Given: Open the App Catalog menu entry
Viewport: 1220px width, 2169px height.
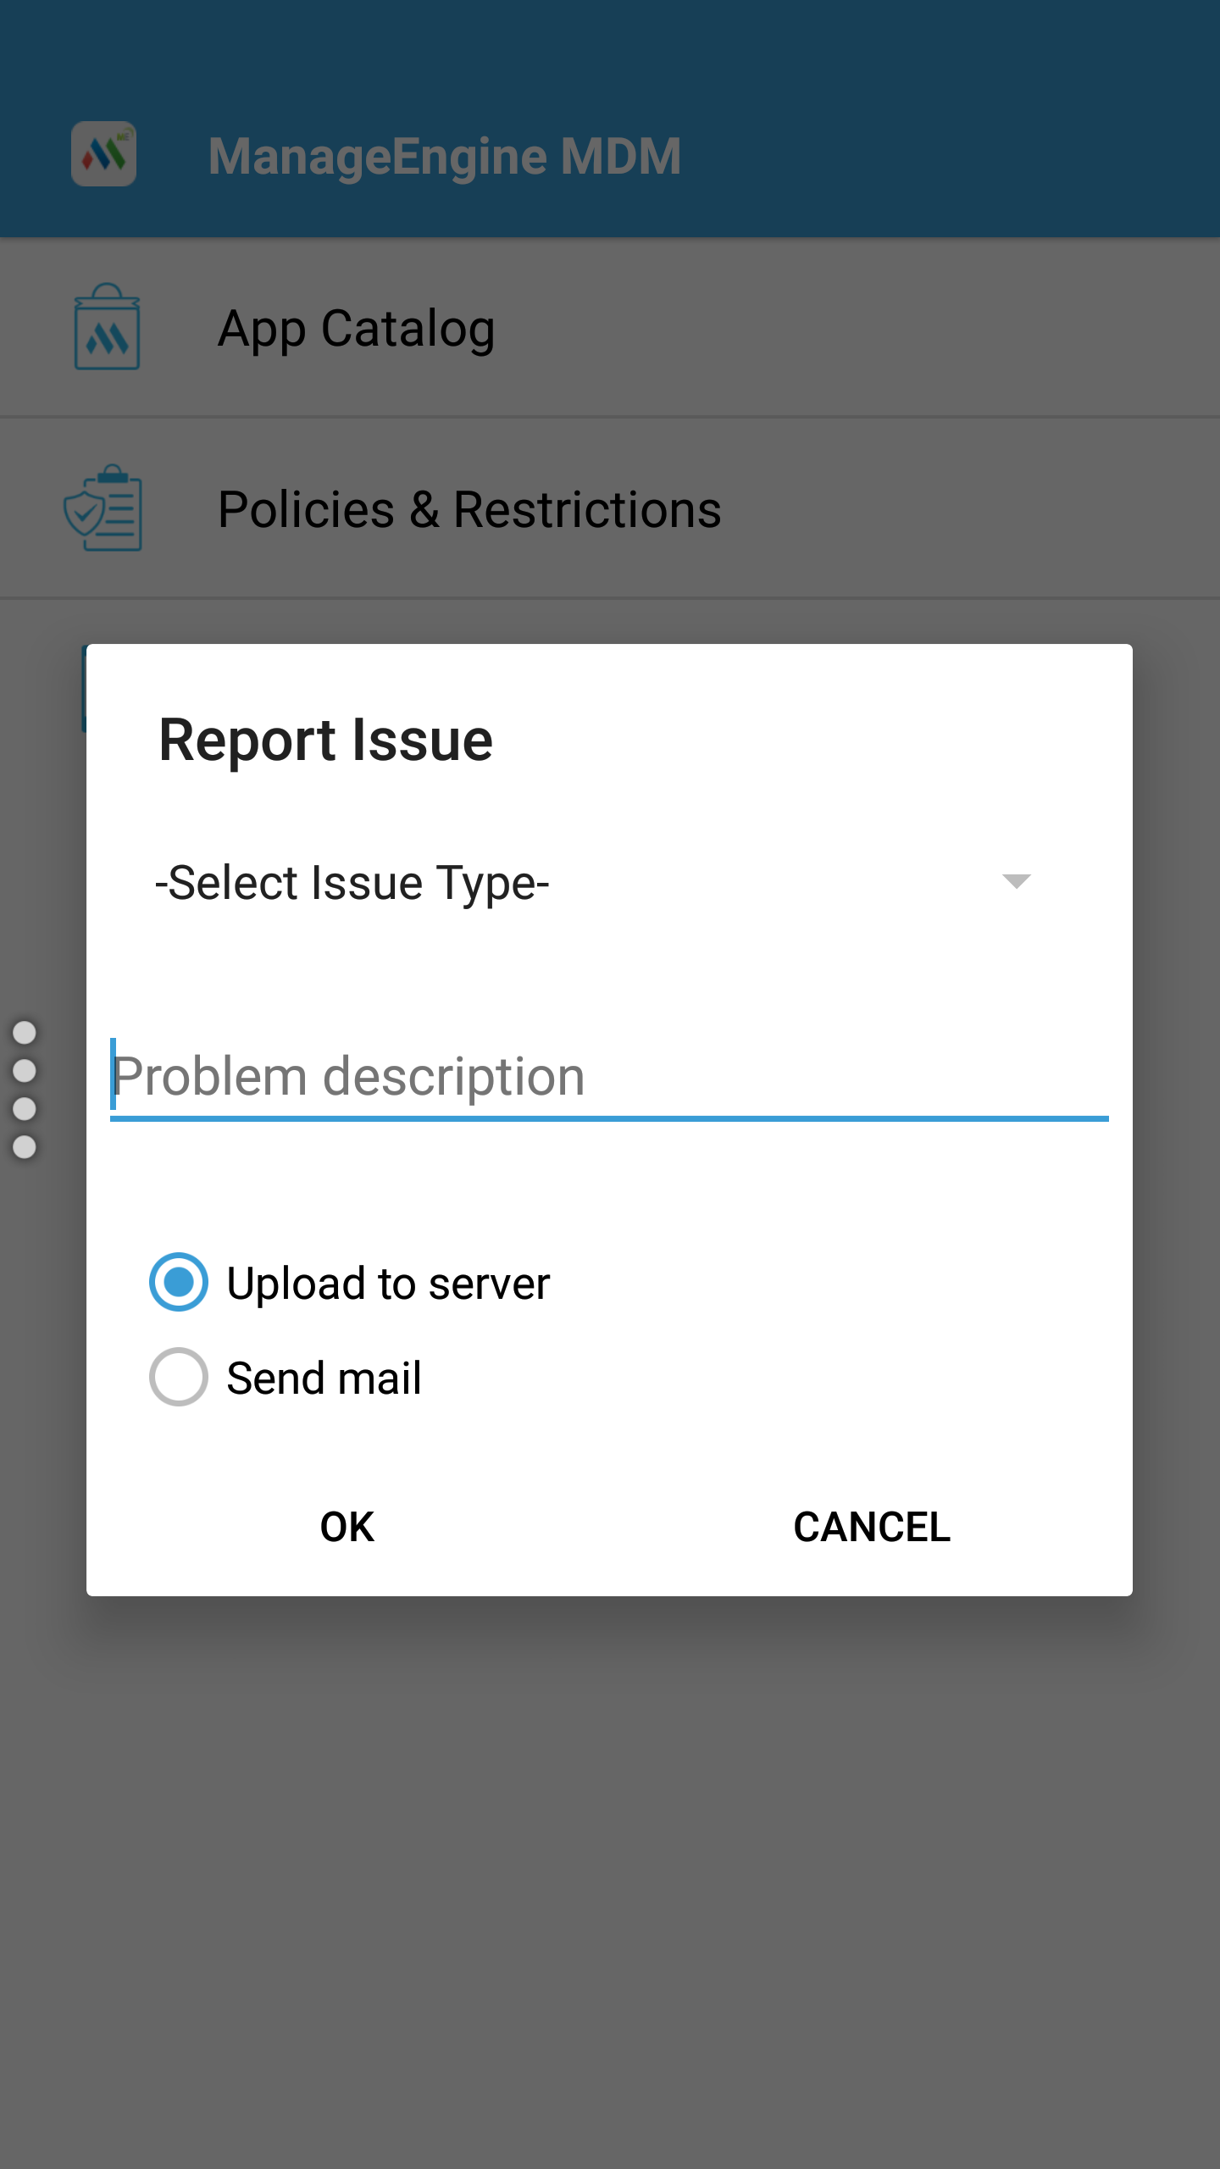Looking at the screenshot, I should [610, 328].
